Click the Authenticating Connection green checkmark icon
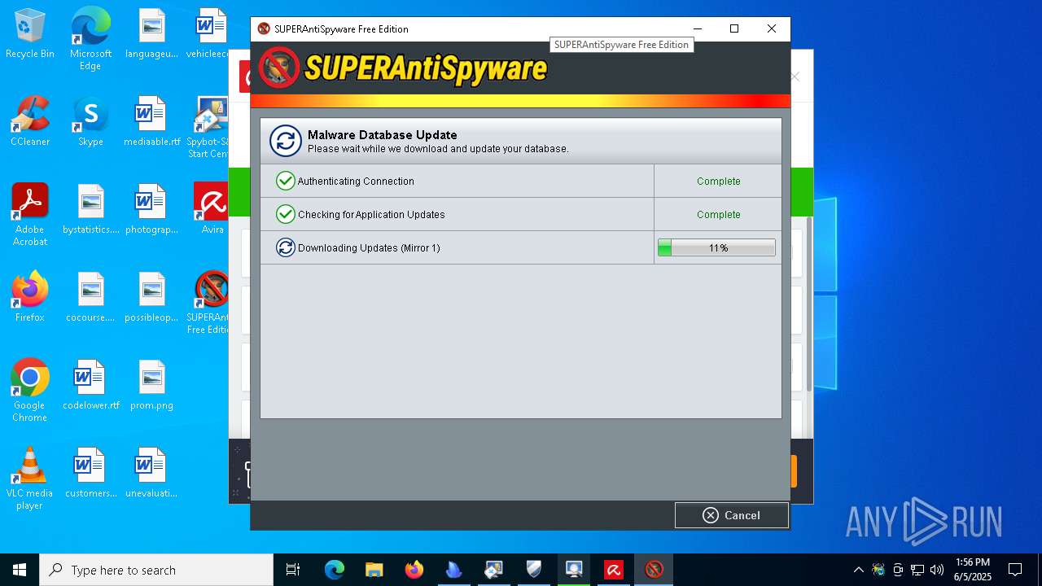The image size is (1042, 586). tap(285, 181)
